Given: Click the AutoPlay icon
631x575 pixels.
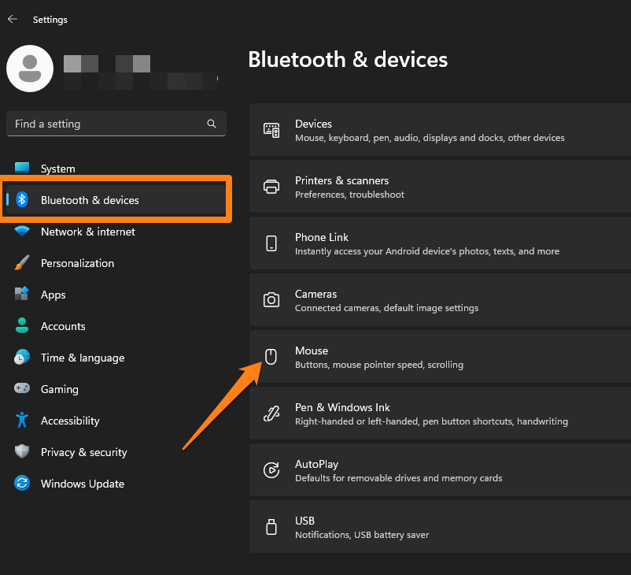Looking at the screenshot, I should [x=271, y=469].
